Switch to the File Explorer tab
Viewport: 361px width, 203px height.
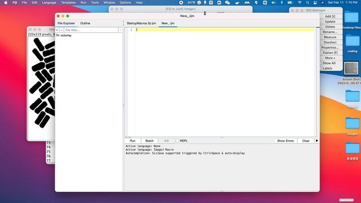66,23
